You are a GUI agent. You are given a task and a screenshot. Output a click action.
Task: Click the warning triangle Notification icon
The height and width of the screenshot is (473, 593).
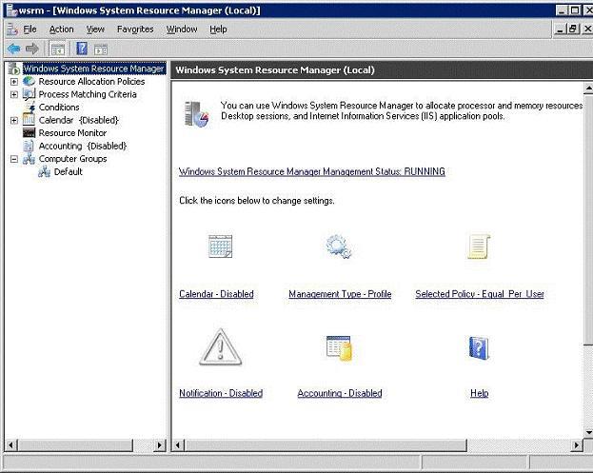(x=221, y=347)
